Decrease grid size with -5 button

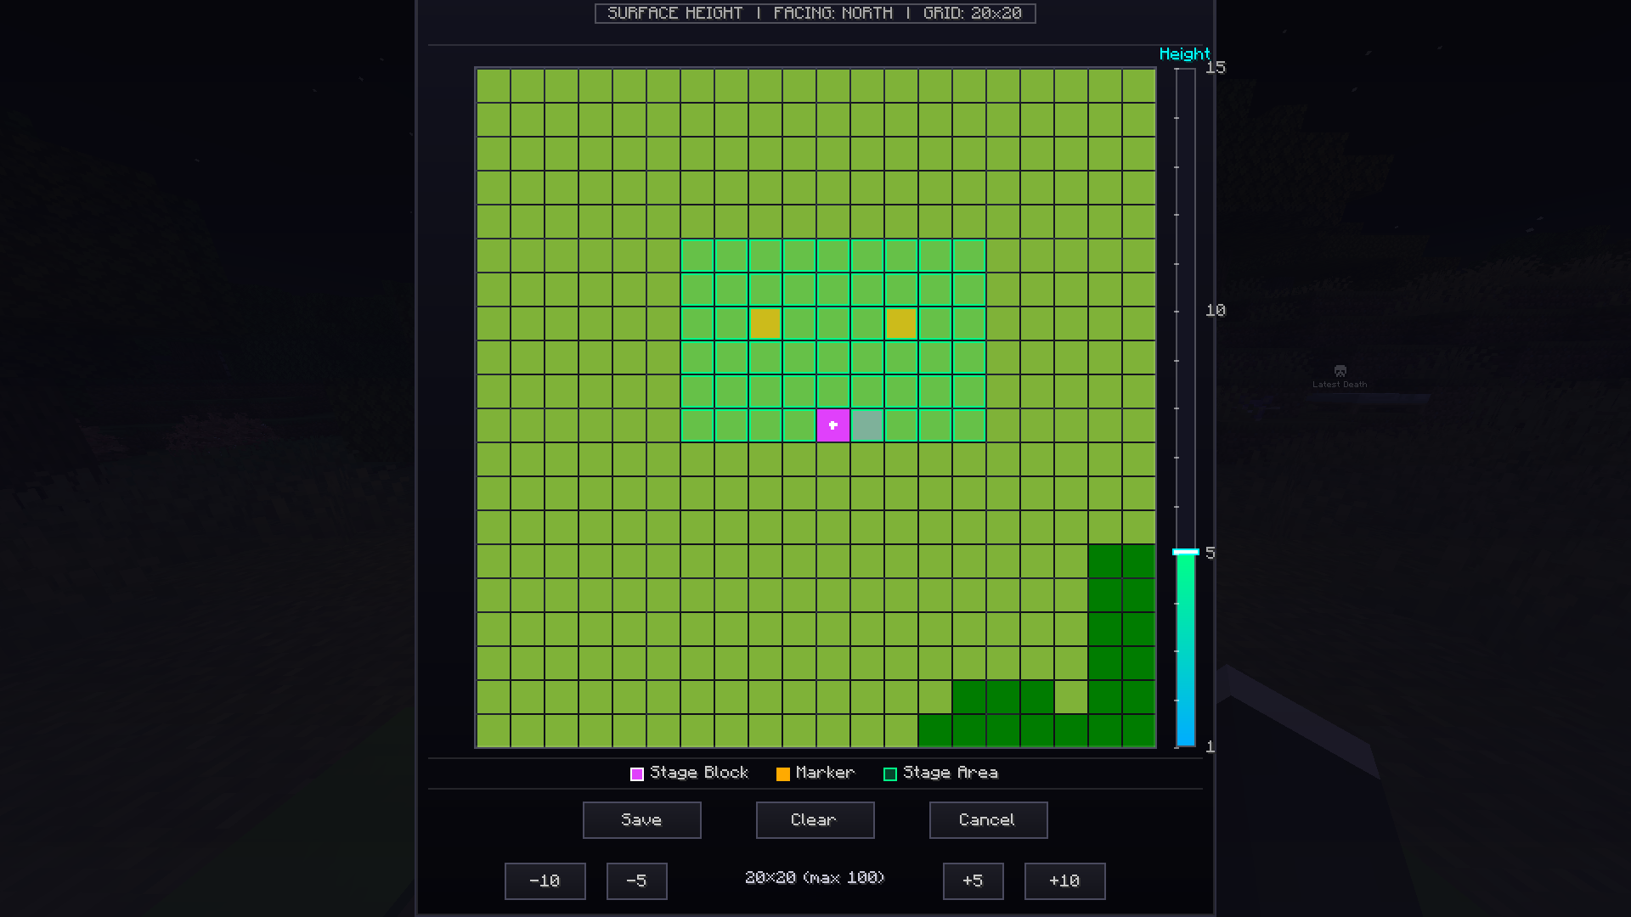pyautogui.click(x=636, y=881)
